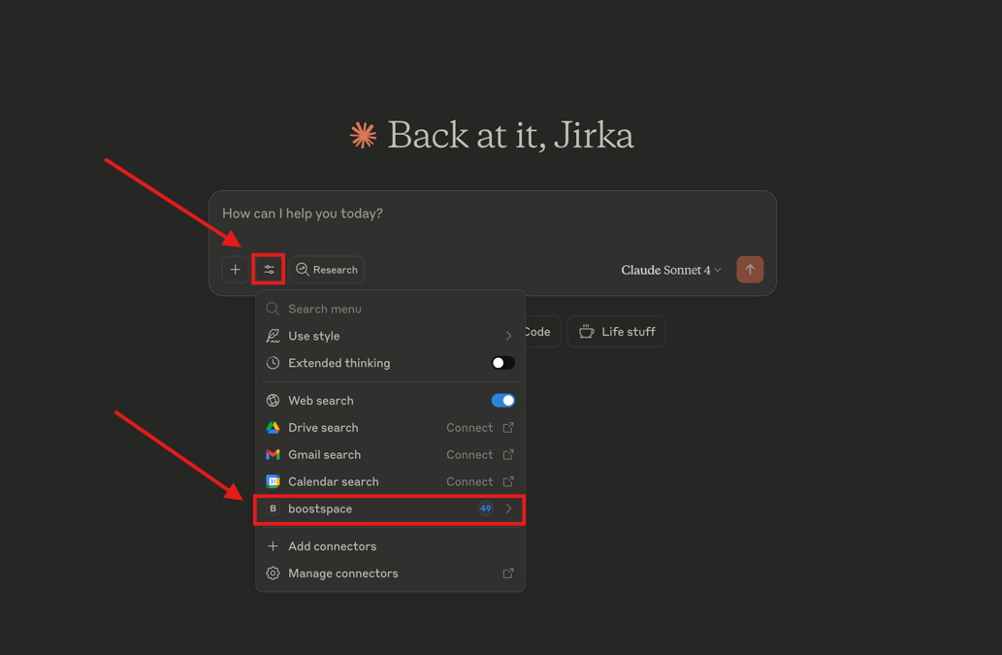Screen dimensions: 1002x655
Task: Connect Gmail search
Action: [x=469, y=454]
